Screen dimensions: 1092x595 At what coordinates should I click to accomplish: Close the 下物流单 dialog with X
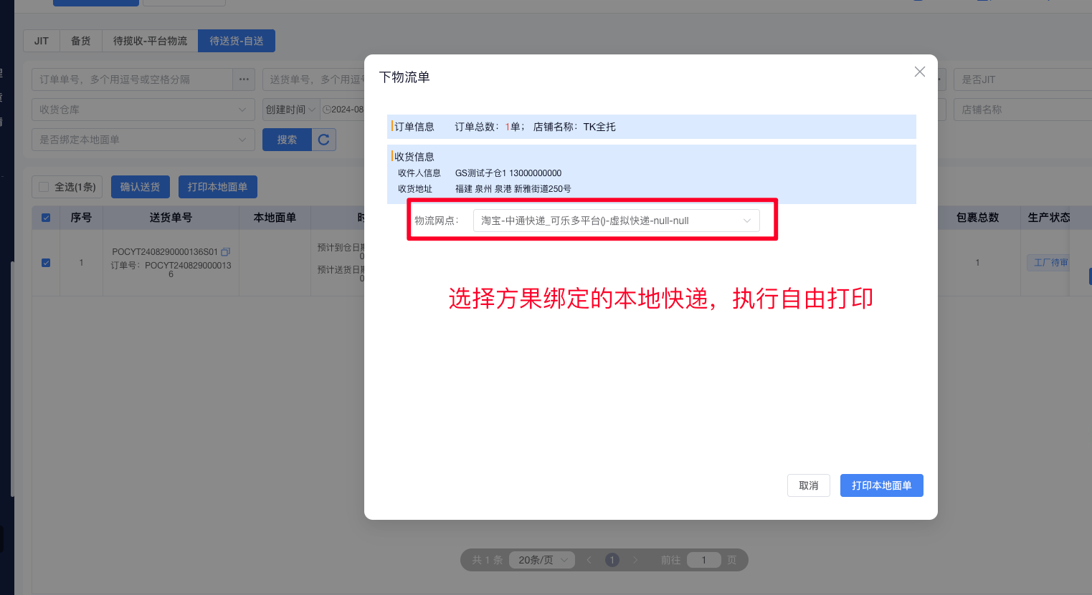920,72
